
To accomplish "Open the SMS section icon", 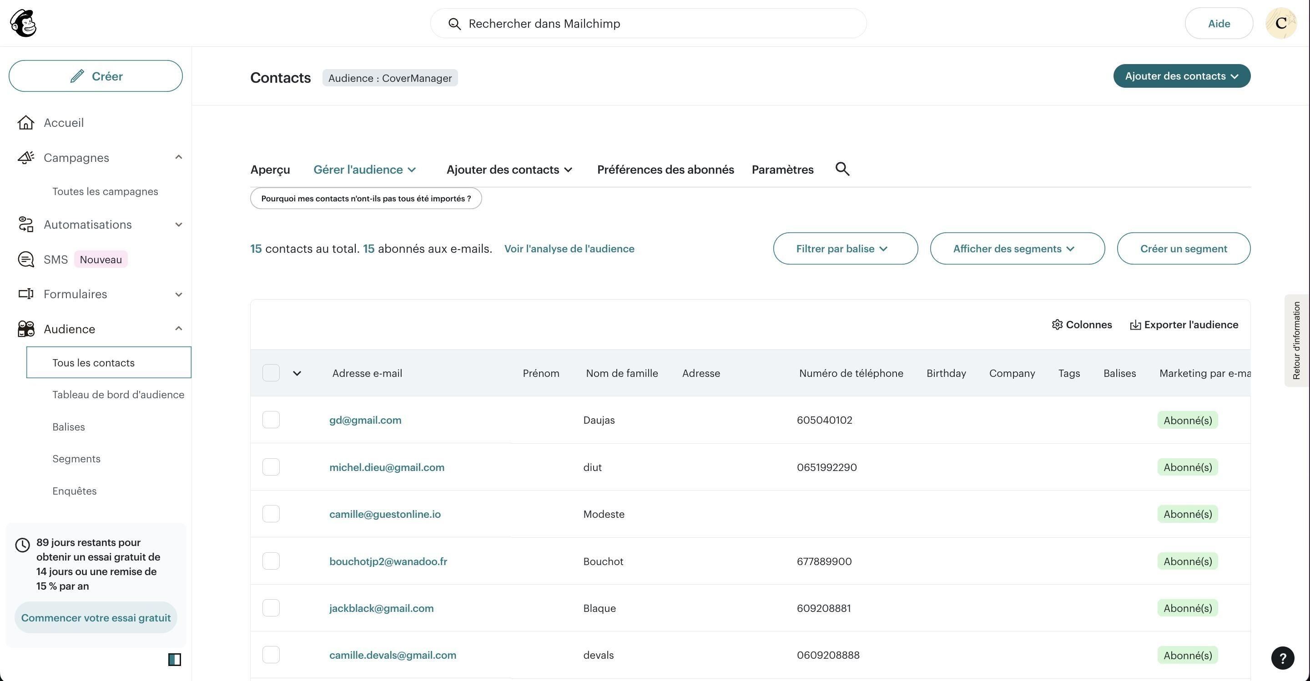I will click(26, 259).
